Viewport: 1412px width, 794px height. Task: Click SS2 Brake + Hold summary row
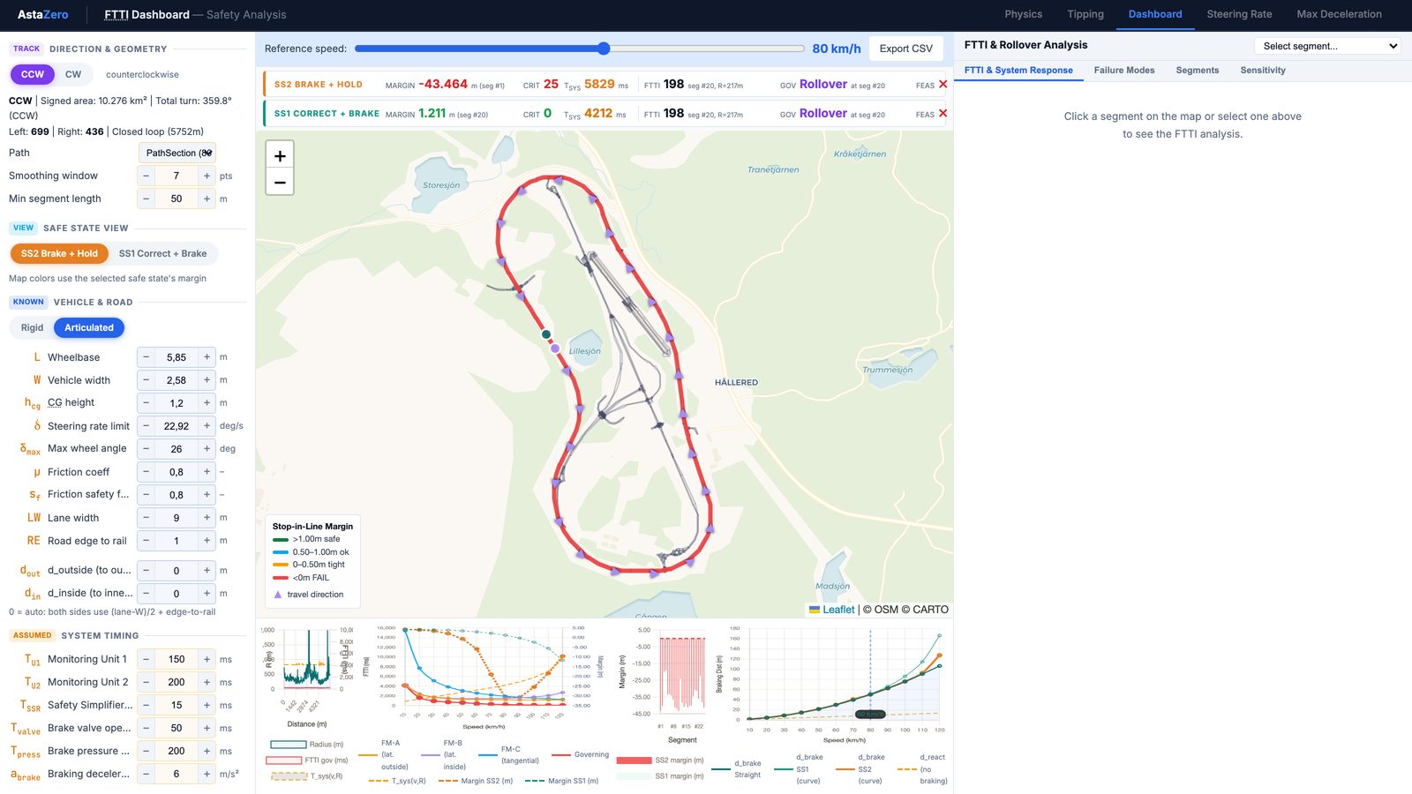click(x=605, y=85)
